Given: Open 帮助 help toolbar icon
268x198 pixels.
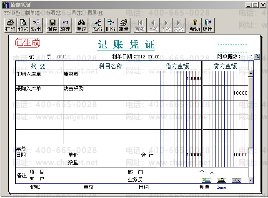Looking at the screenshot, I should click(195, 25).
